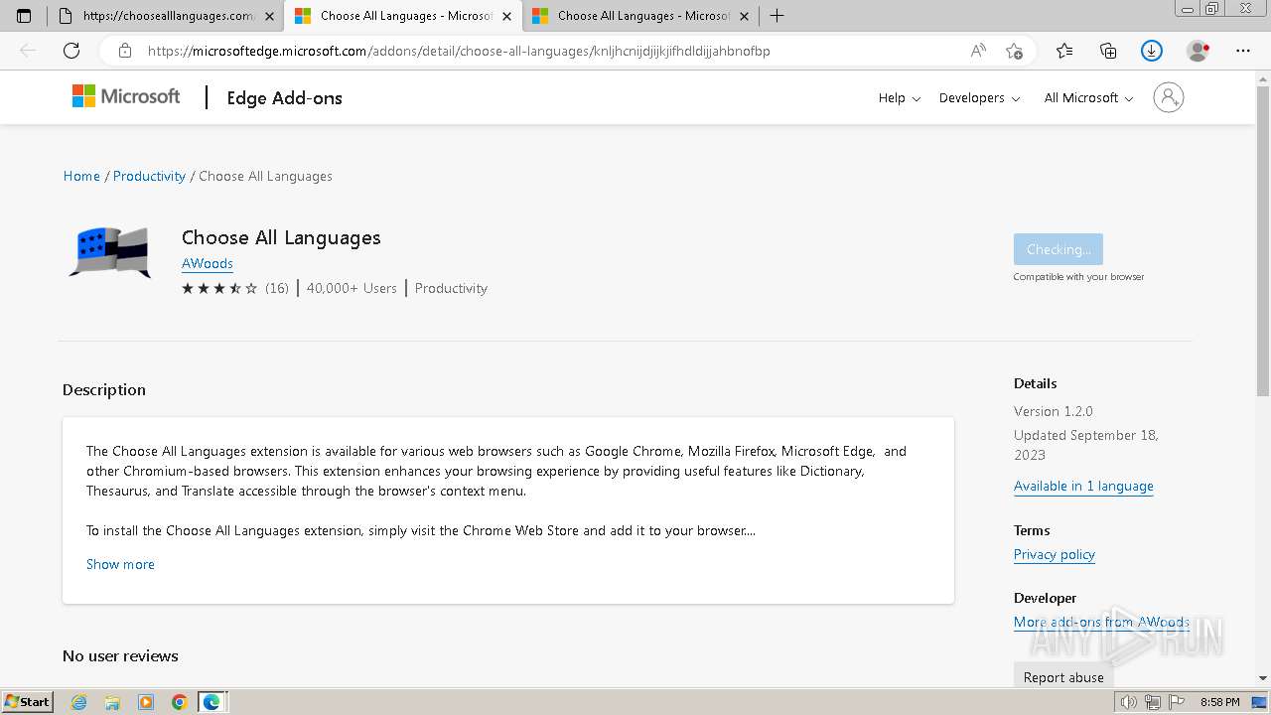Open the Windows Start menu
Image resolution: width=1271 pixels, height=715 pixels.
pyautogui.click(x=28, y=702)
